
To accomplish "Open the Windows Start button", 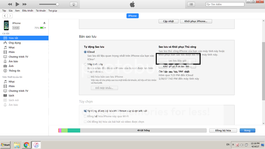I will [5, 145].
